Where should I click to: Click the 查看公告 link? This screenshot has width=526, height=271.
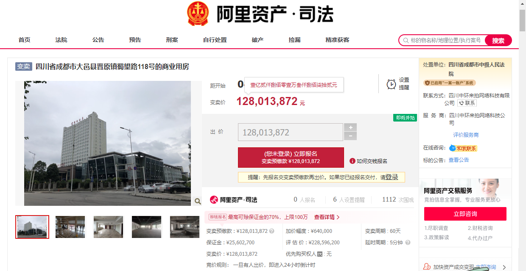pyautogui.click(x=459, y=160)
